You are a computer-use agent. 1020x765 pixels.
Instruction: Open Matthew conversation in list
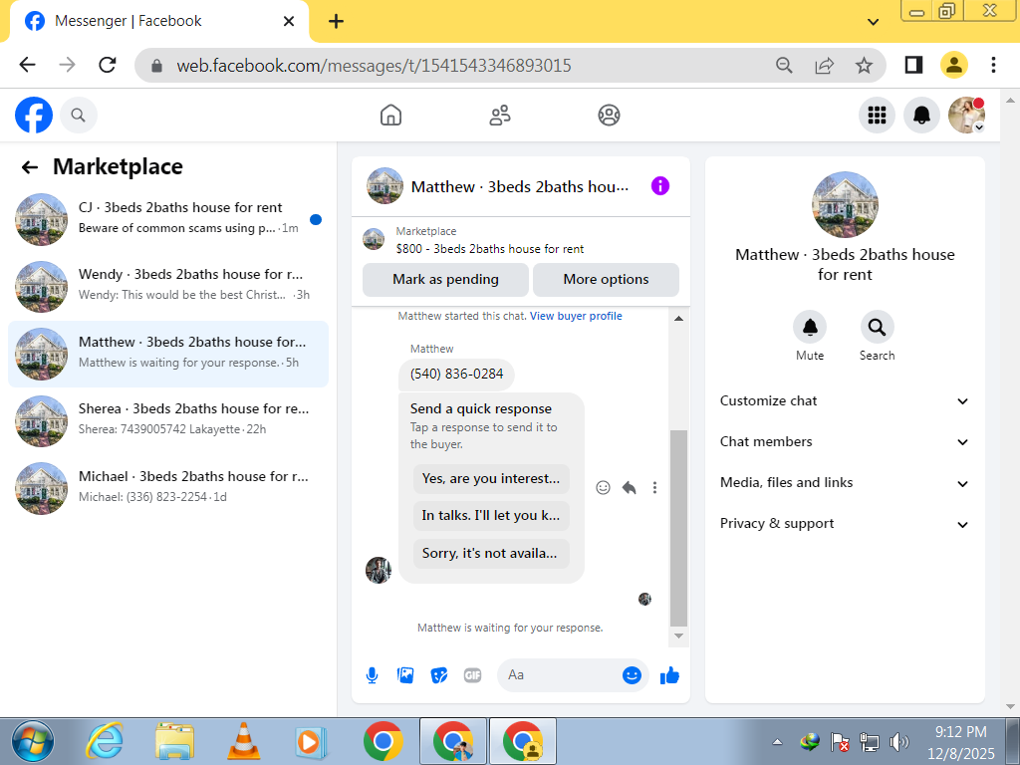point(167,354)
